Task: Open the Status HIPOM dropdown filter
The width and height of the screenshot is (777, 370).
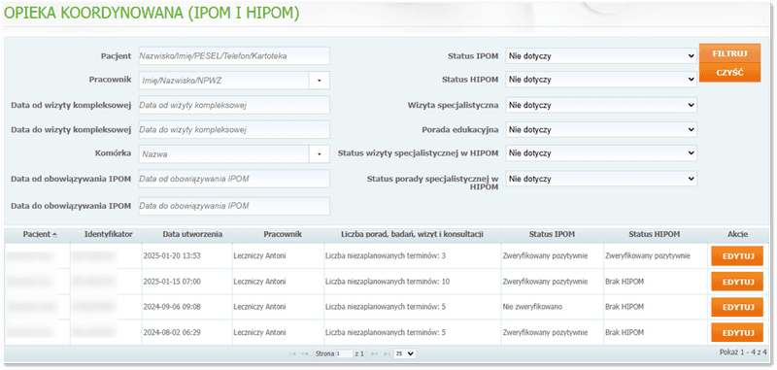Action: click(601, 80)
